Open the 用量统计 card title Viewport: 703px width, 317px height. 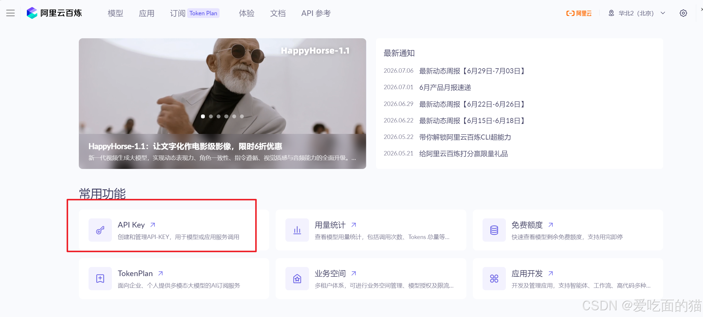(330, 225)
